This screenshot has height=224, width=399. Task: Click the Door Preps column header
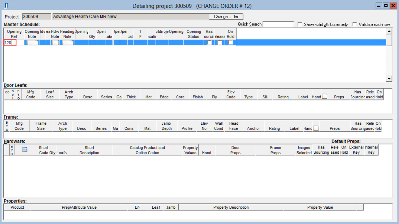click(x=235, y=150)
